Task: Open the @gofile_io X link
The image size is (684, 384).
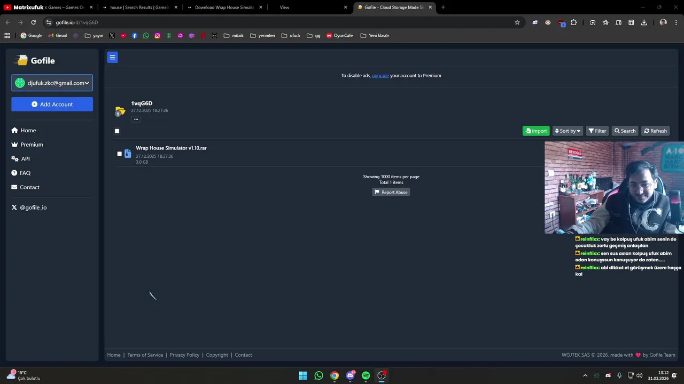Action: [x=29, y=207]
